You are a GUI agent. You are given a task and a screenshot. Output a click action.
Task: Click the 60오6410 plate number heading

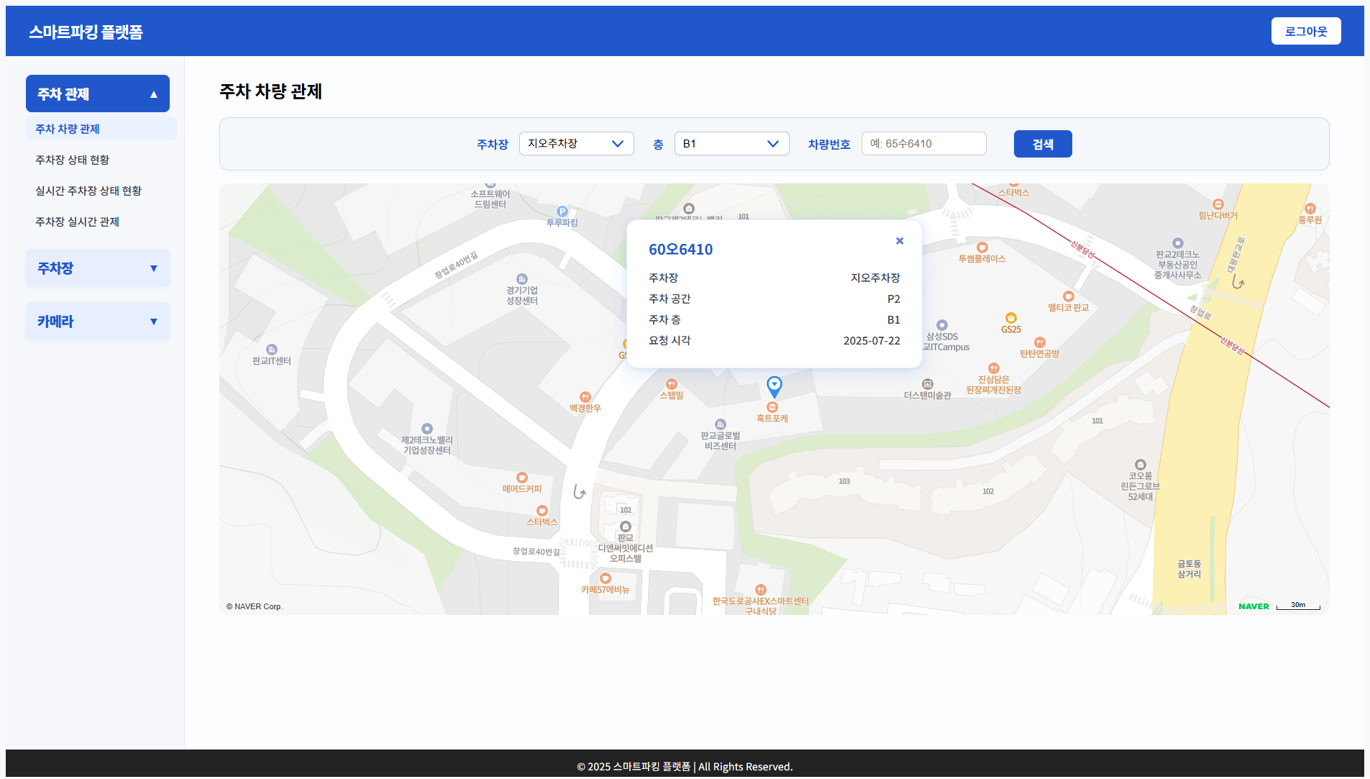680,250
